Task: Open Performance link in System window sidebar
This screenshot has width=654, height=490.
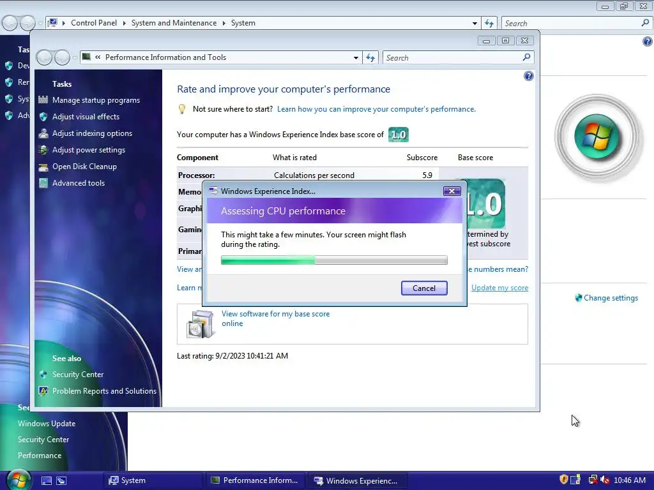Action: click(40, 456)
